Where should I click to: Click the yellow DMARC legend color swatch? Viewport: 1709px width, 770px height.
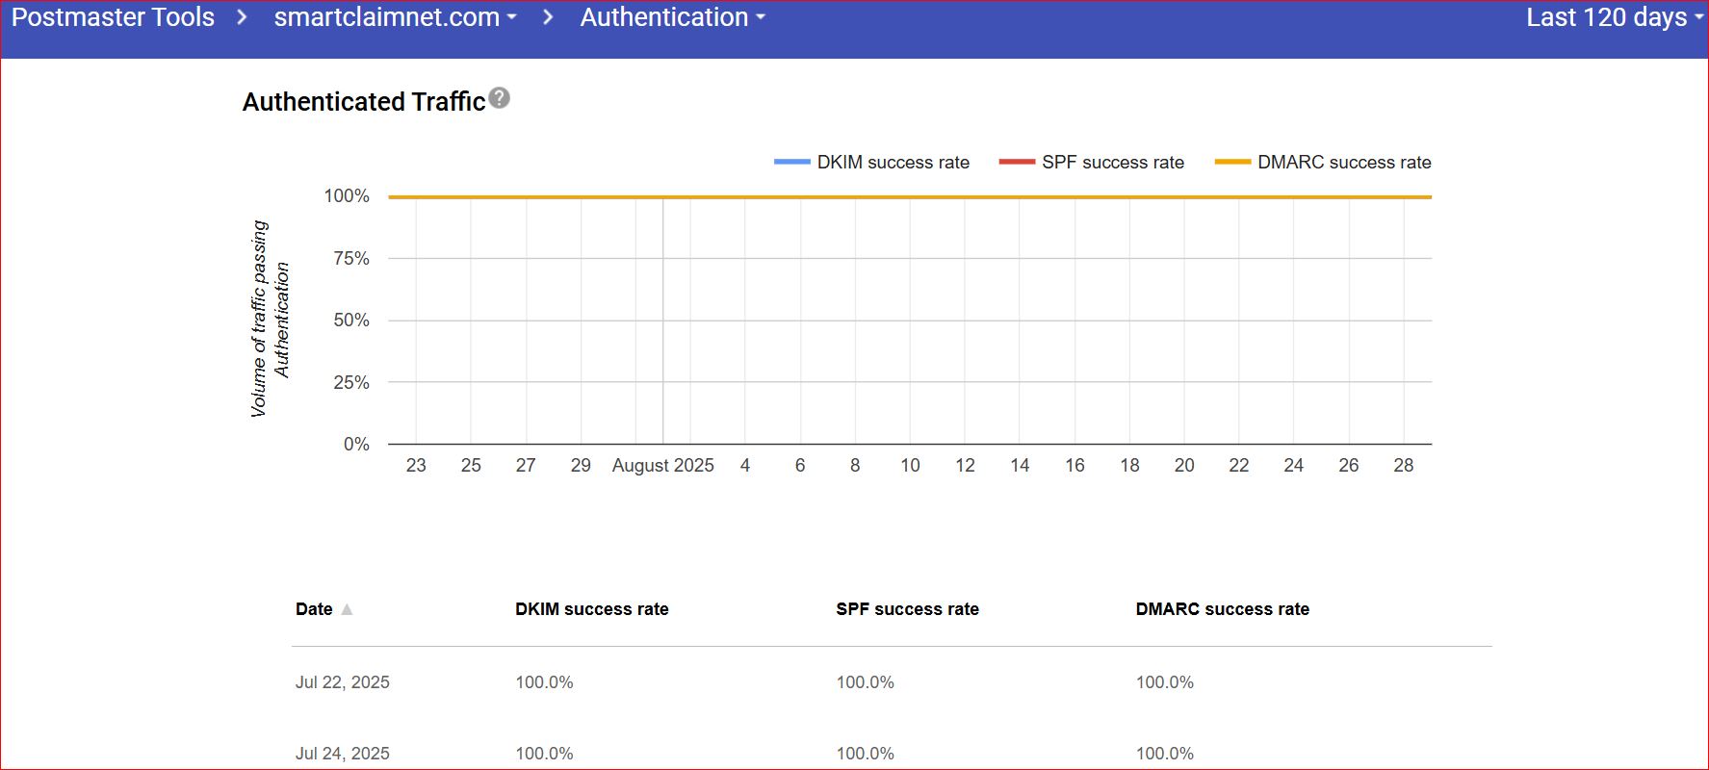(x=1232, y=163)
